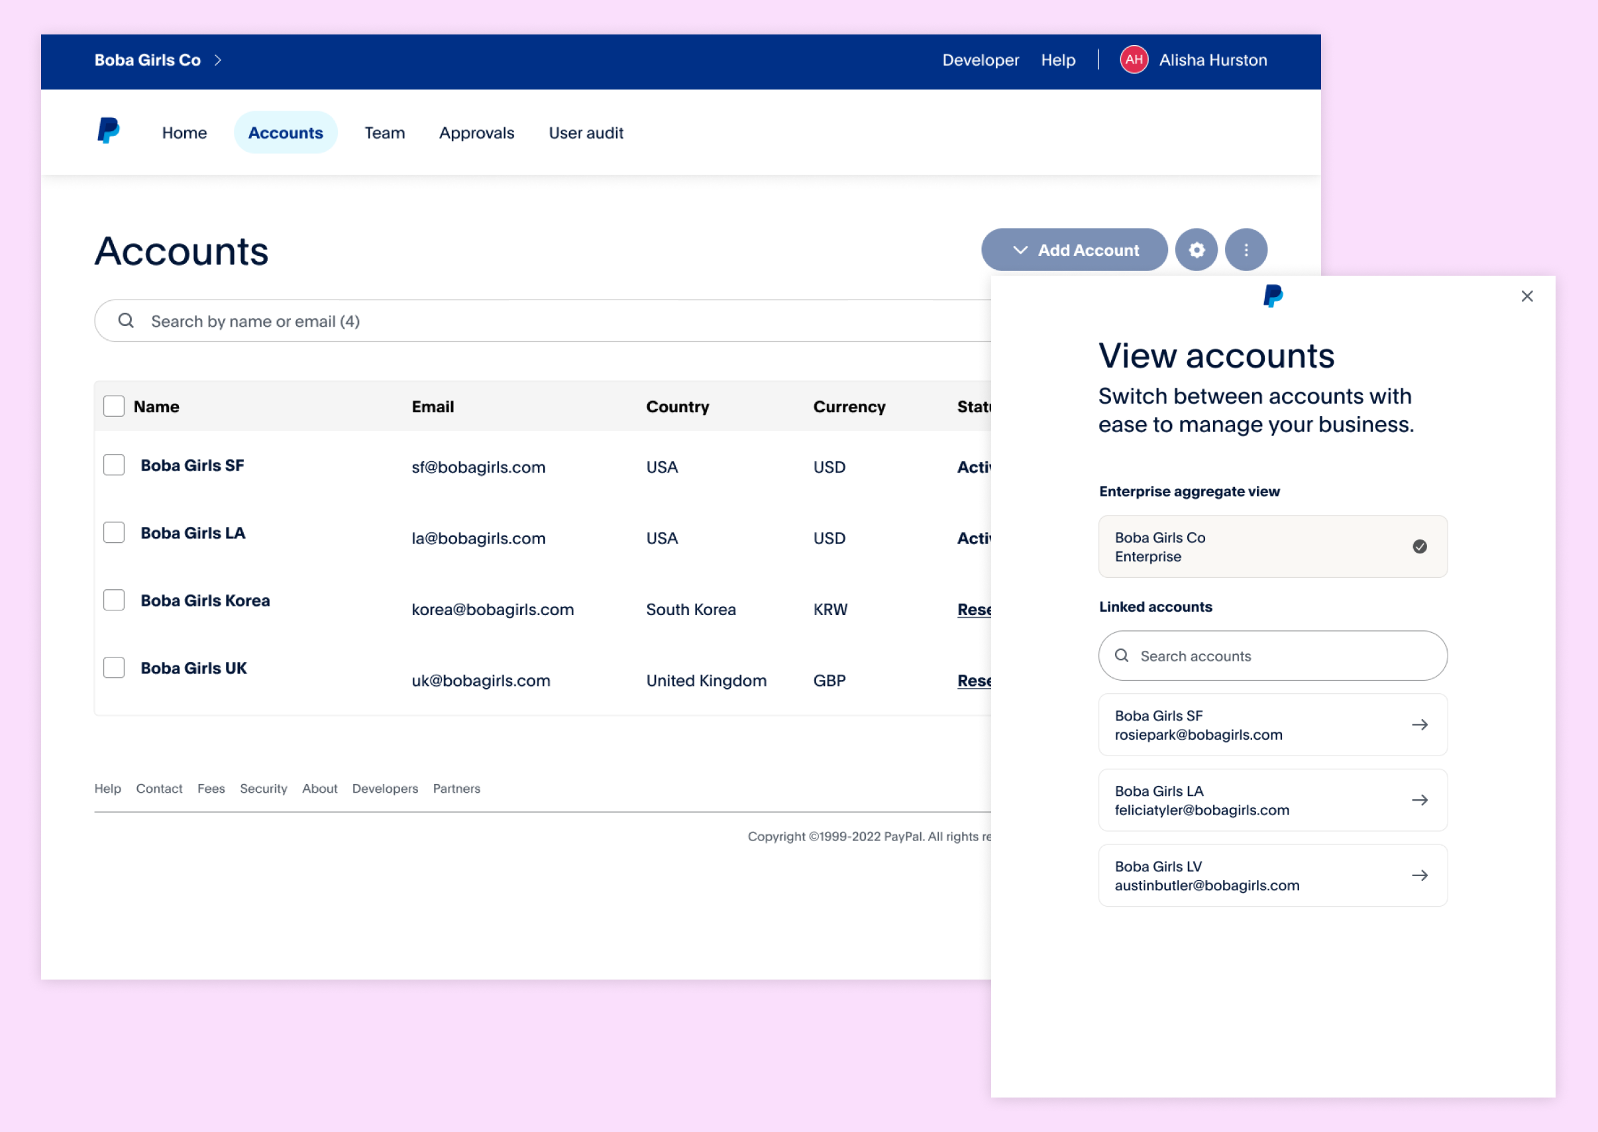Click rosiepark@bobagirls.com linked account text
Image resolution: width=1598 pixels, height=1132 pixels.
(x=1198, y=735)
